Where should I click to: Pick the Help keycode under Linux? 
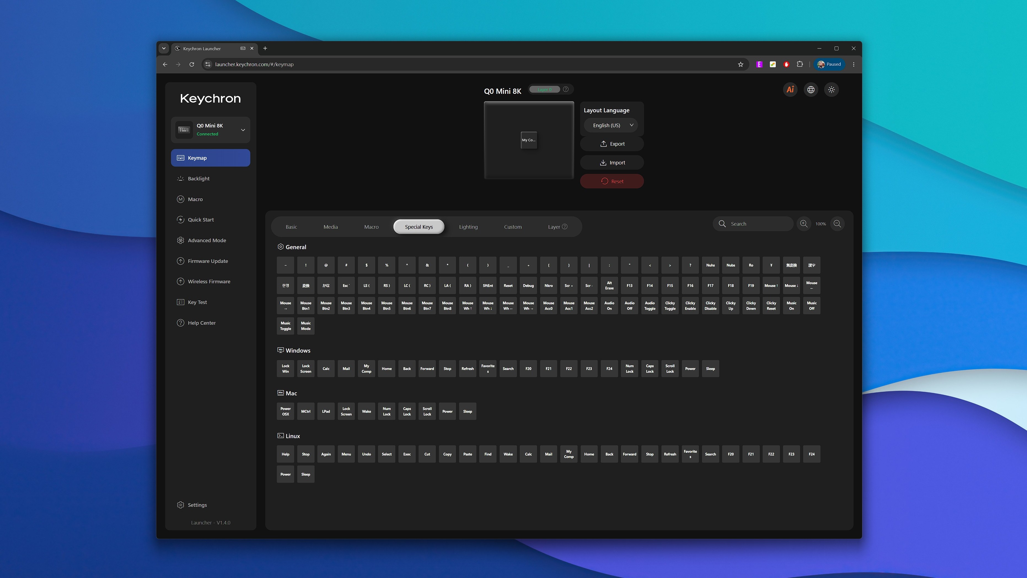pyautogui.click(x=285, y=454)
